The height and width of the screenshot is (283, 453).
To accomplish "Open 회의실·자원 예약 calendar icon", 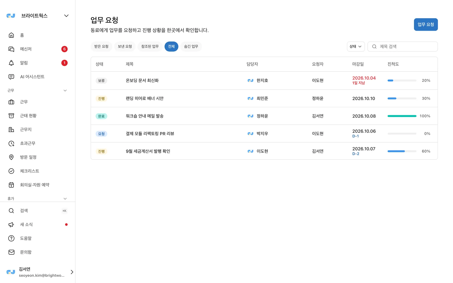I will click(11, 185).
